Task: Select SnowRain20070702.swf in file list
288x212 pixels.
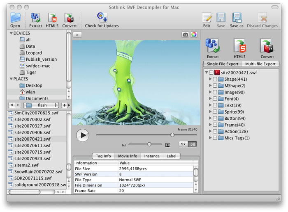Action: (37, 171)
